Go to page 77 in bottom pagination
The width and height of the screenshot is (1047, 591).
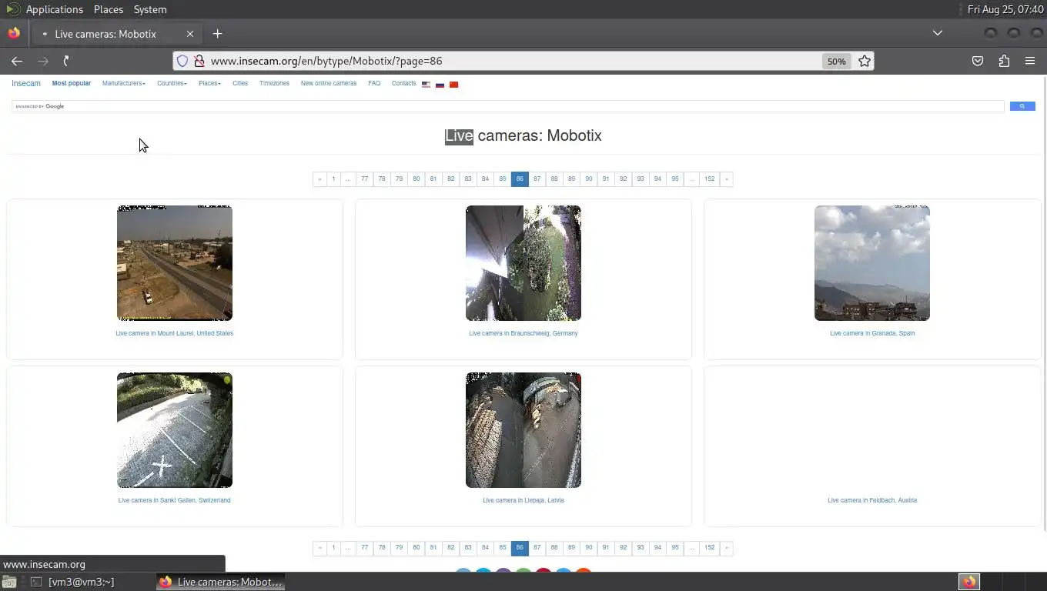(364, 548)
